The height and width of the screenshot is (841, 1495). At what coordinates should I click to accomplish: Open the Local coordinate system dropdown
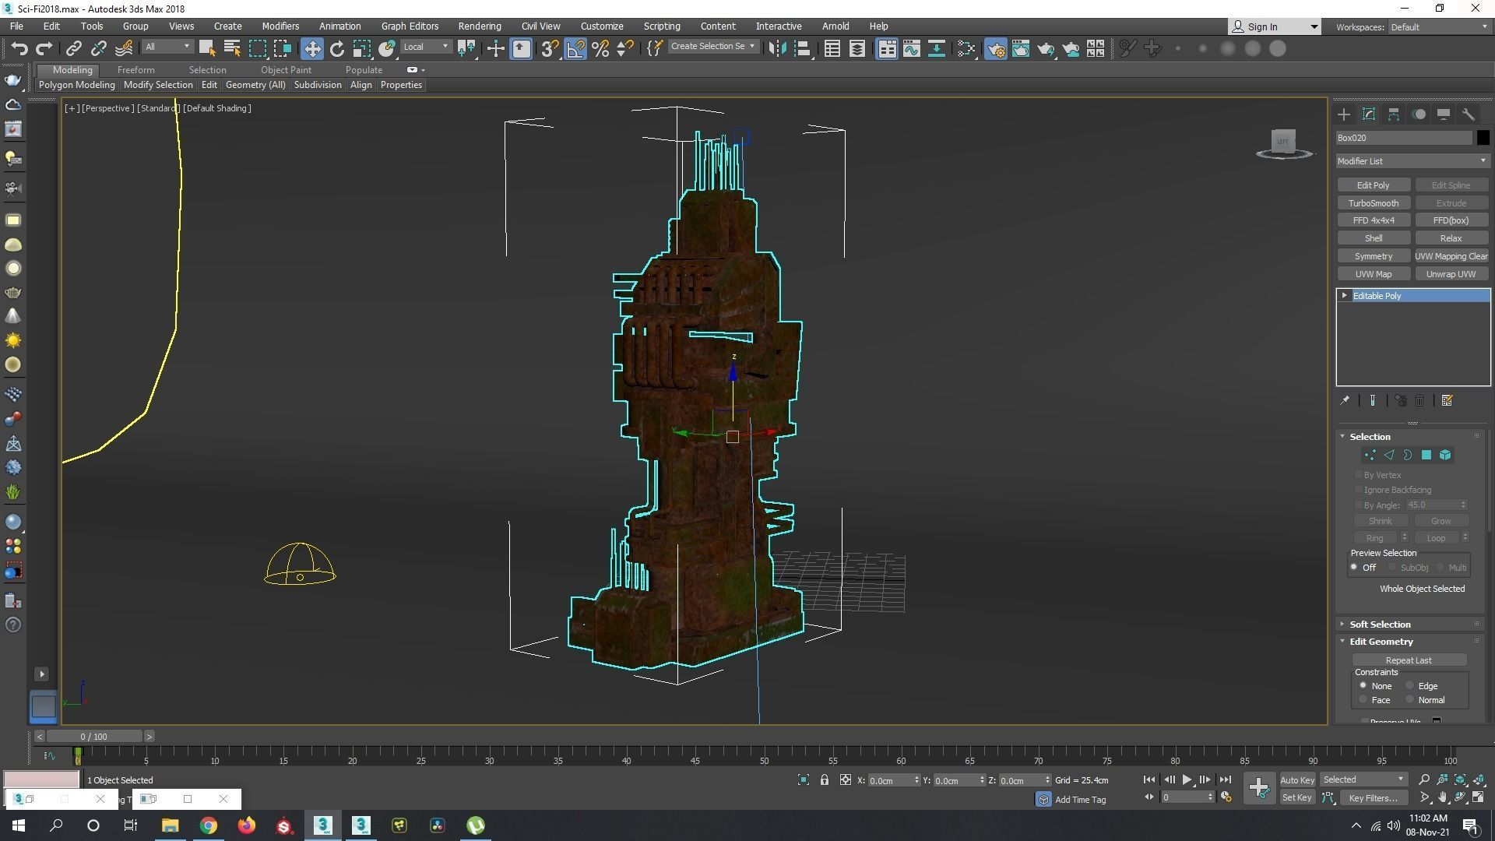tap(426, 47)
